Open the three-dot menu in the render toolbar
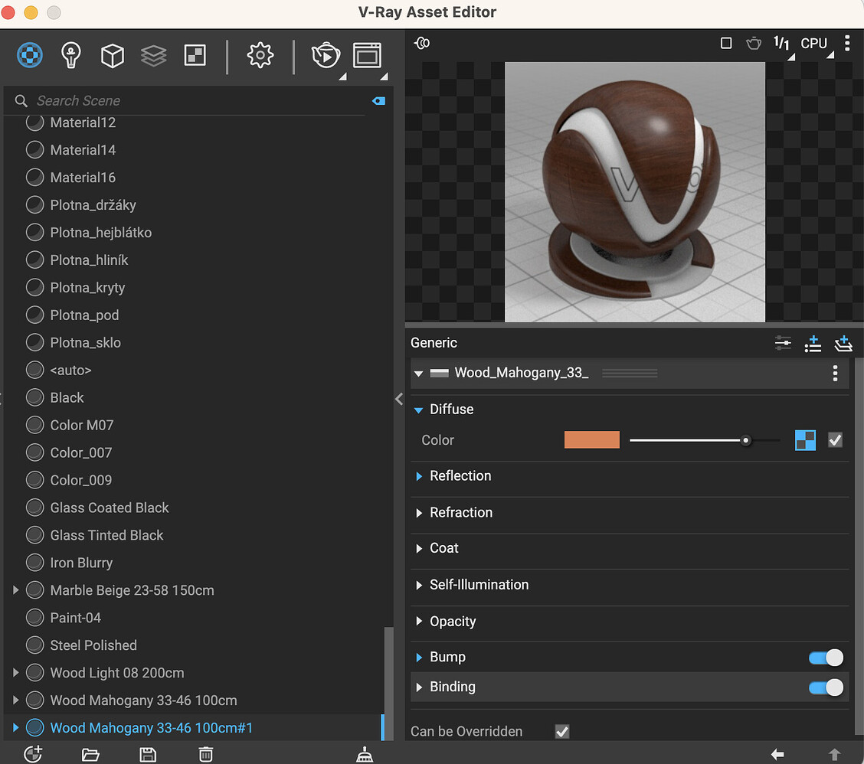Screen dimensions: 864x764 click(847, 44)
